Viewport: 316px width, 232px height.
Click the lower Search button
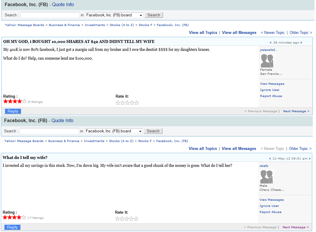[x=153, y=131]
